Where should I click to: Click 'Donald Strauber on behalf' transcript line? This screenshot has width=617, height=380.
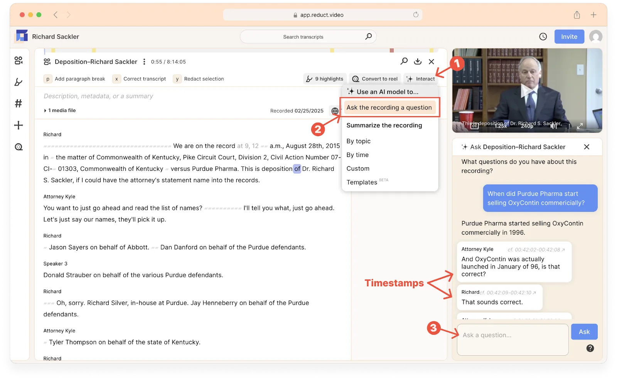[133, 275]
